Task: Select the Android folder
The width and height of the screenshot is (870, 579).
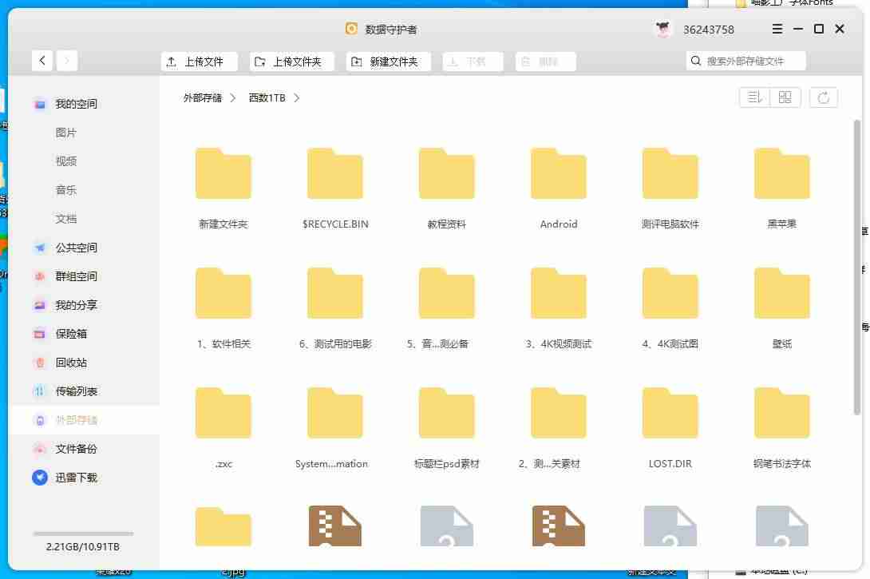Action: pos(559,173)
